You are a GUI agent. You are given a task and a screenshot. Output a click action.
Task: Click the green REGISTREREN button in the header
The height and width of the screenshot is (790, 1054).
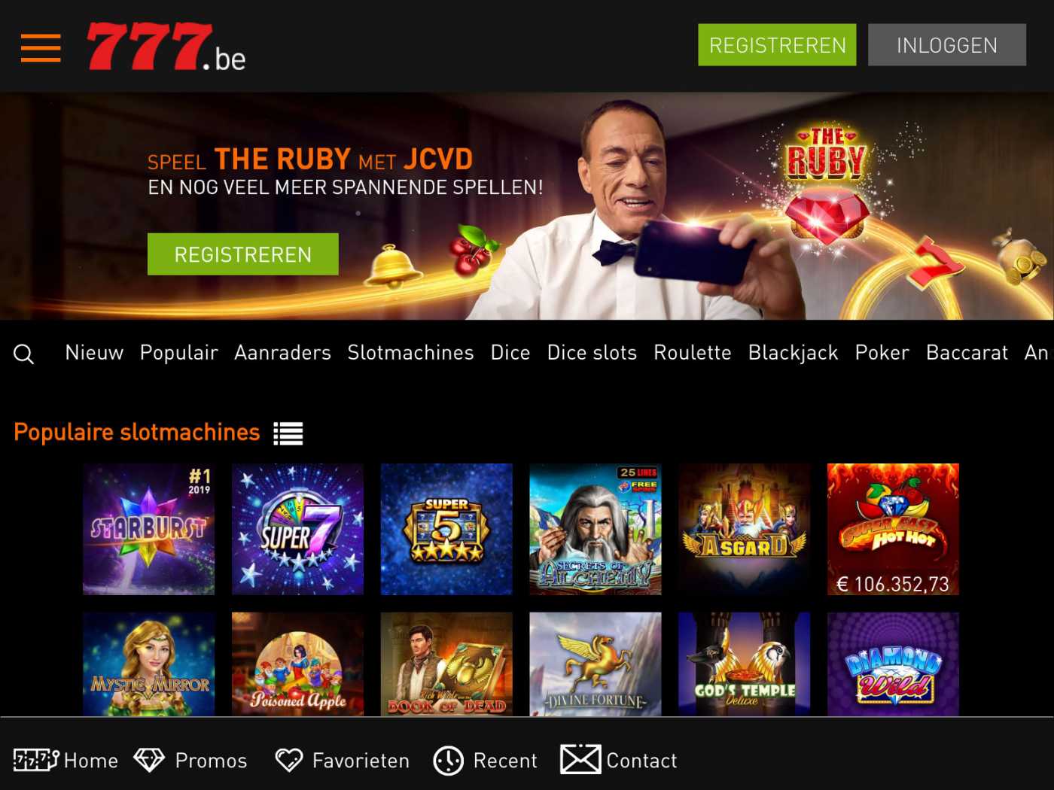tap(777, 45)
